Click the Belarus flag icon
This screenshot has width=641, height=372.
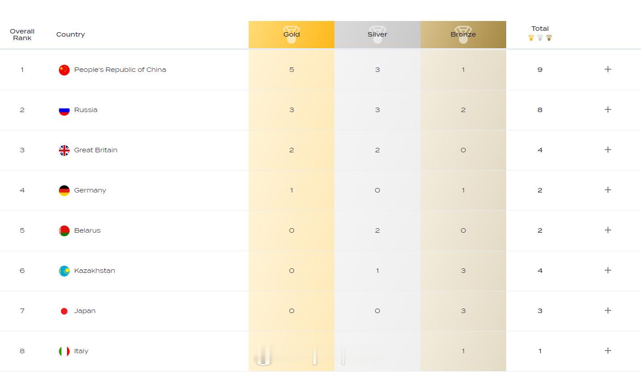[x=64, y=230]
